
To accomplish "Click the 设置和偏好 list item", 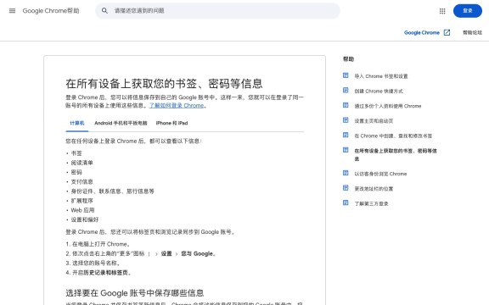I will [85, 219].
